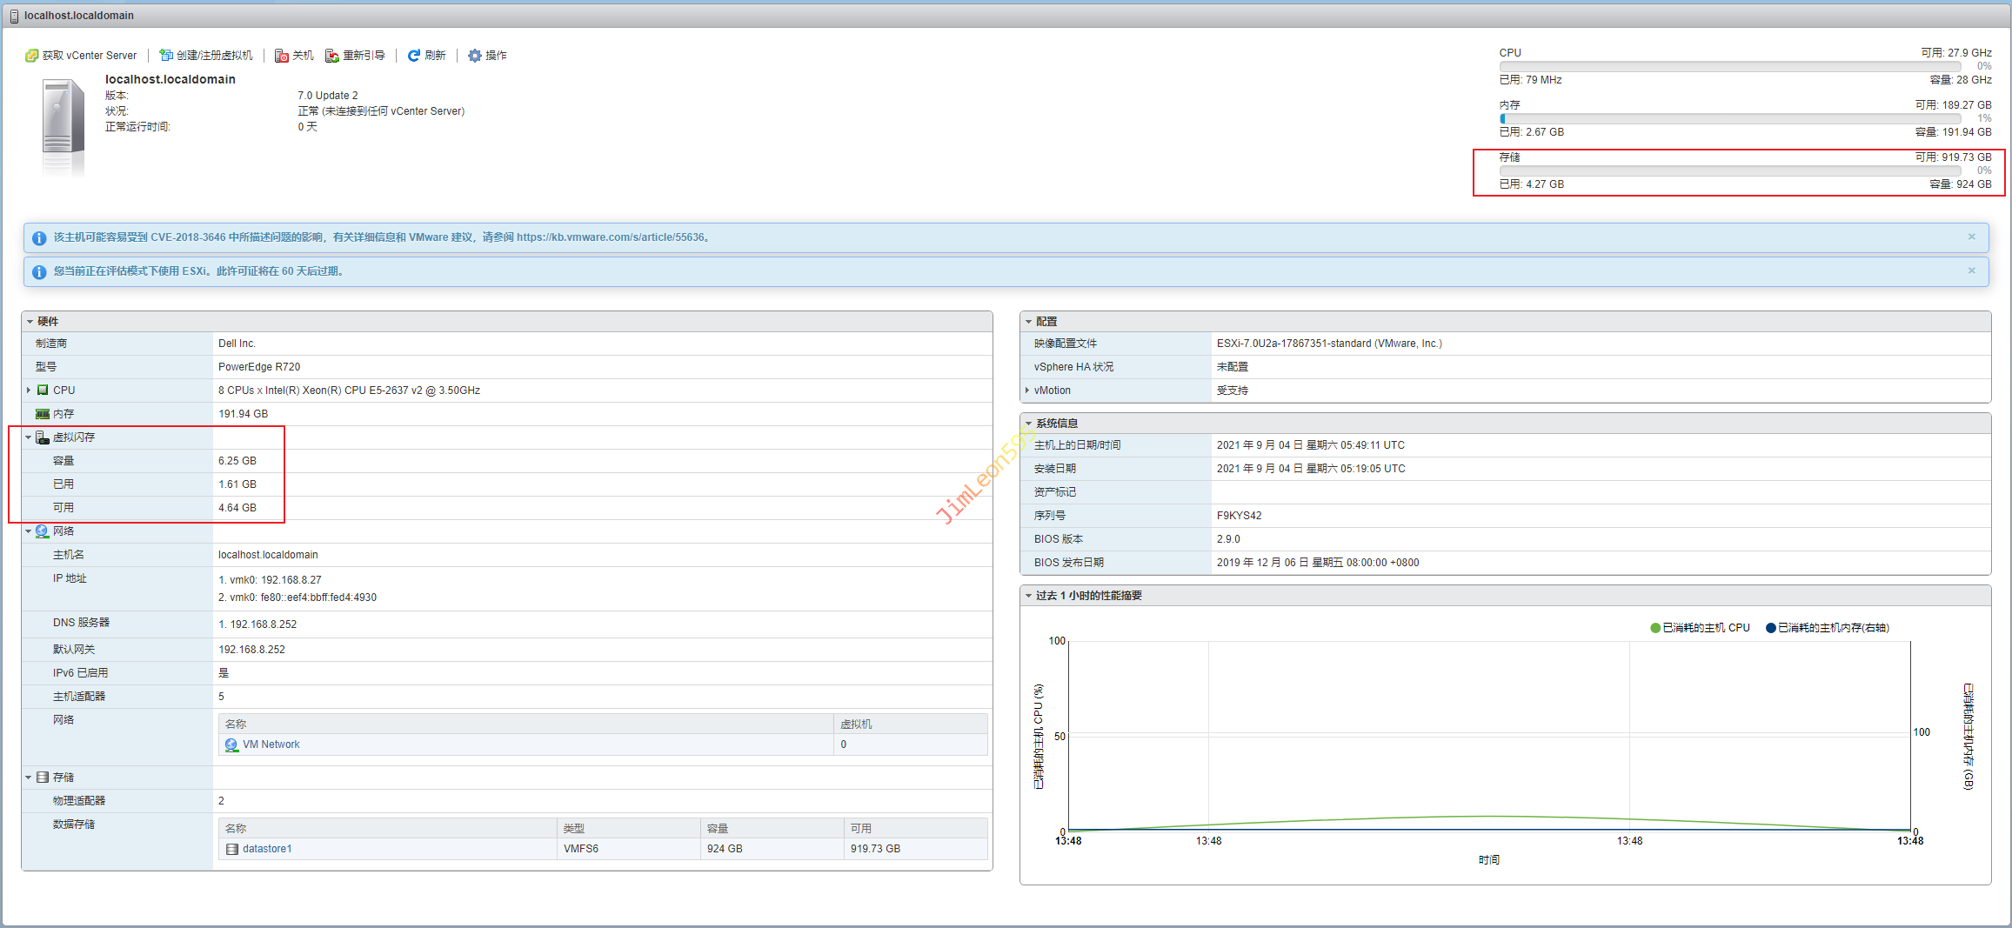Click the shut down host icon
Screen dimensions: 2012x928
[x=282, y=56]
